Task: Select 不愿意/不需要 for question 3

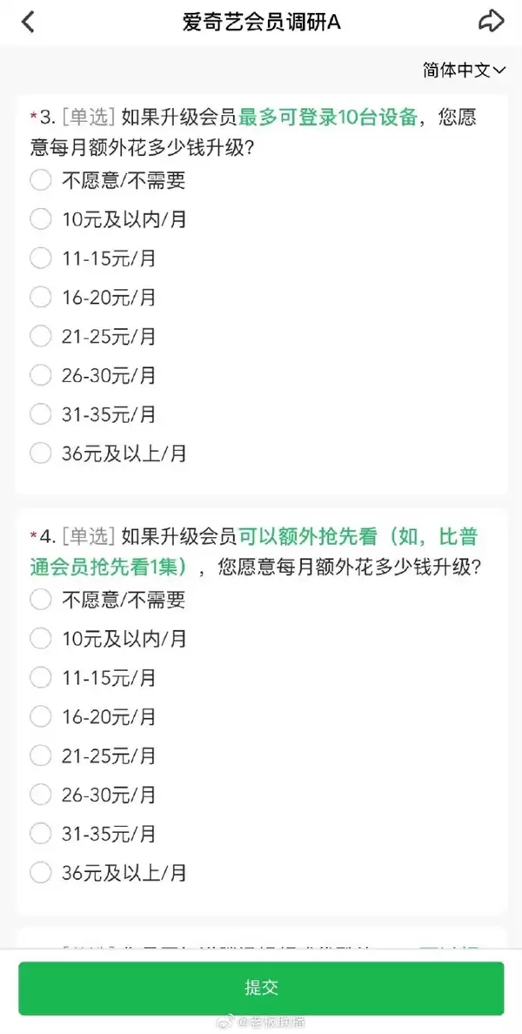Action: tap(40, 180)
